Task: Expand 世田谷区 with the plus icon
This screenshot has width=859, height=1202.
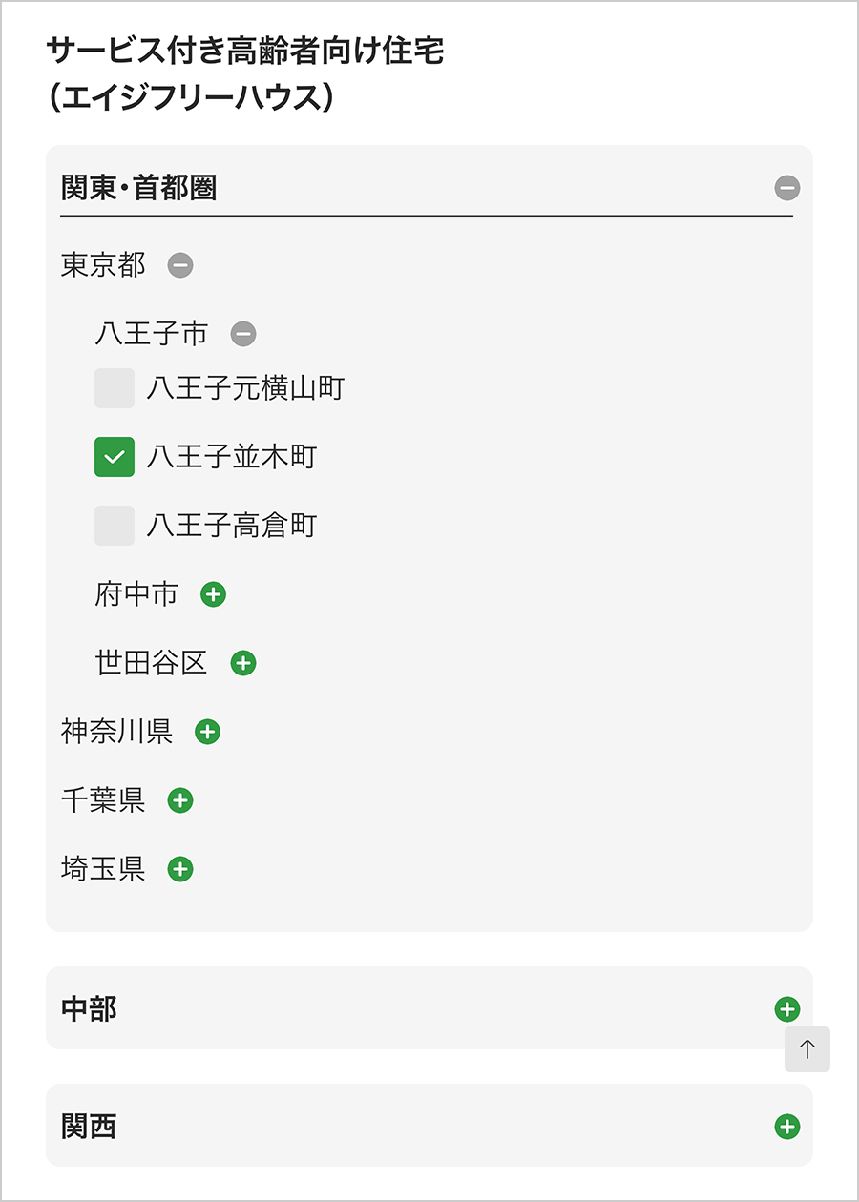Action: tap(243, 663)
